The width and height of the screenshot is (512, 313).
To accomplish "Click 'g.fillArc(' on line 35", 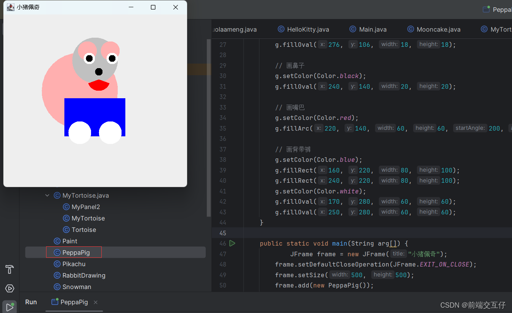I will (x=294, y=128).
